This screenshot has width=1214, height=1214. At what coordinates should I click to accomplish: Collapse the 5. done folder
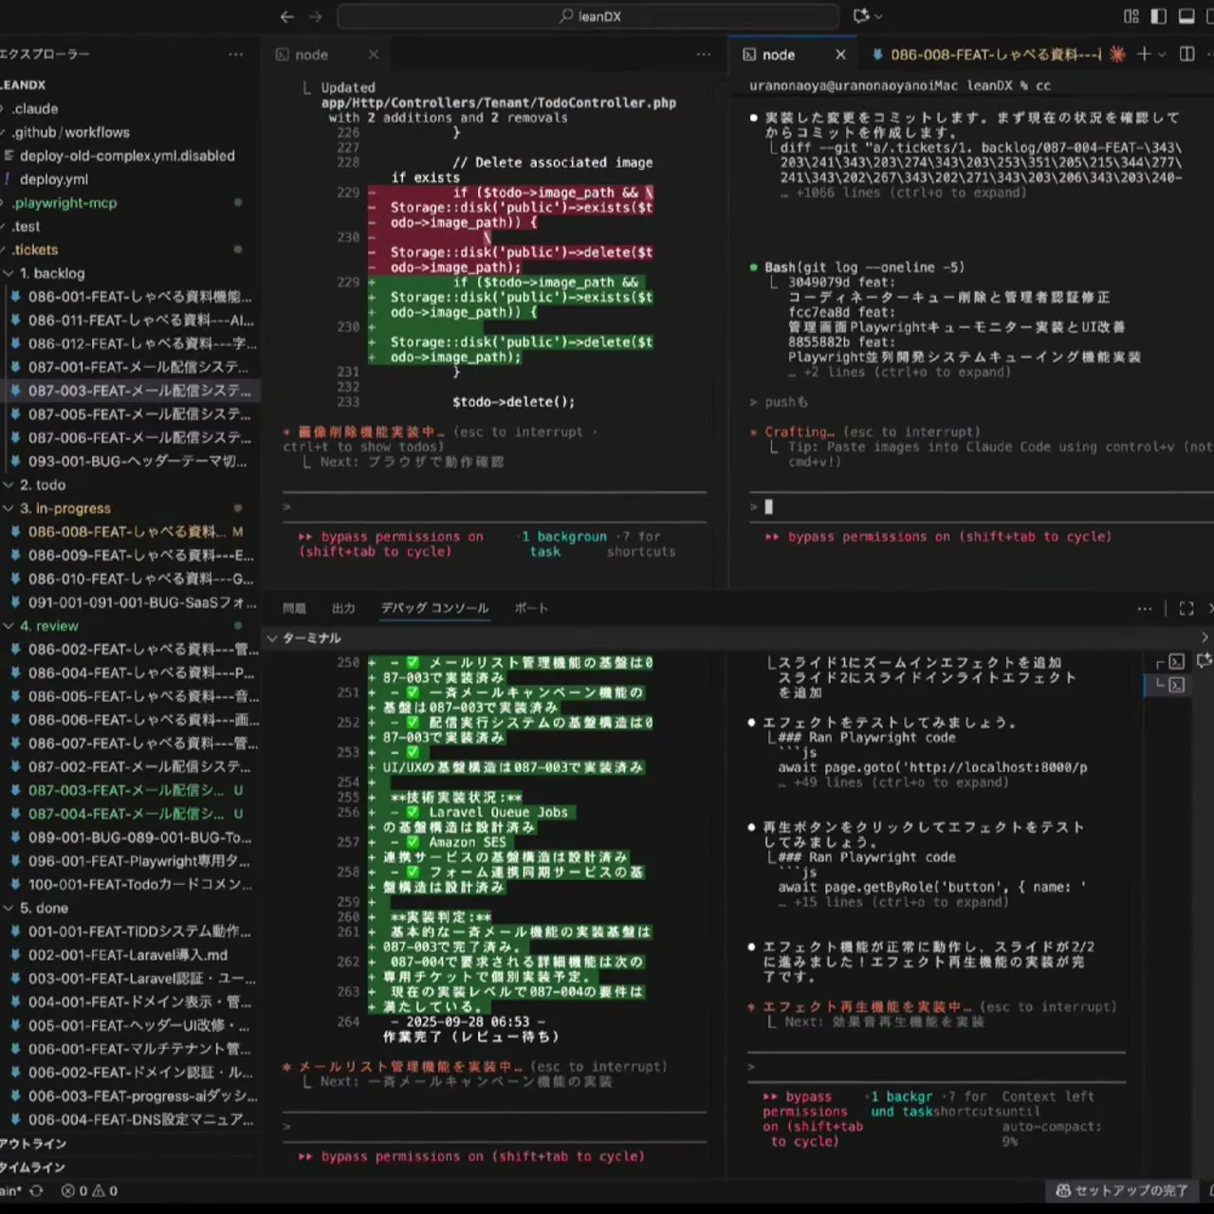point(45,908)
